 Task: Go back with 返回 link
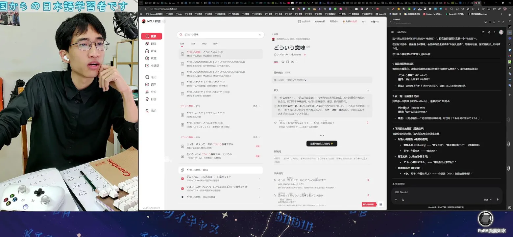point(275,34)
